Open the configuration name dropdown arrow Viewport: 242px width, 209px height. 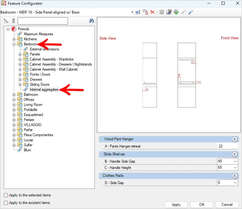click(132, 12)
